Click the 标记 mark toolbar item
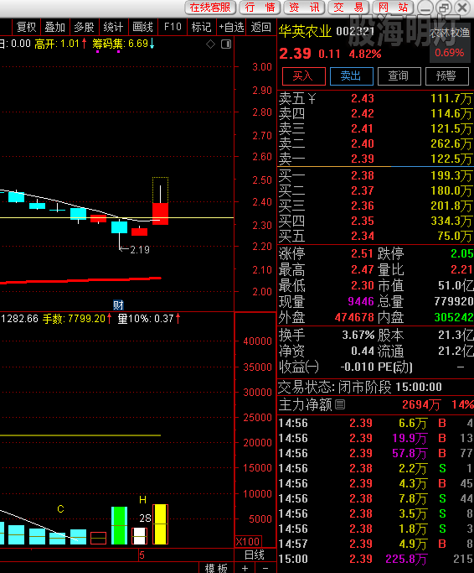Image resolution: width=474 pixels, height=573 pixels. (x=202, y=27)
